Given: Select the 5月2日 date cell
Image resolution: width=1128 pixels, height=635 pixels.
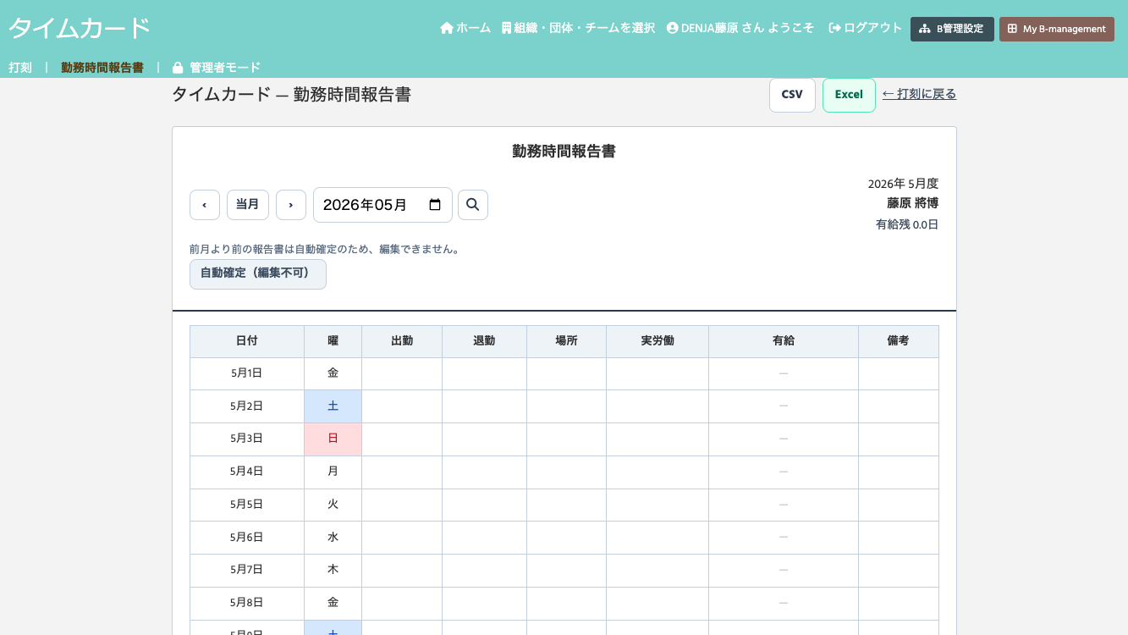Looking at the screenshot, I should pyautogui.click(x=247, y=406).
